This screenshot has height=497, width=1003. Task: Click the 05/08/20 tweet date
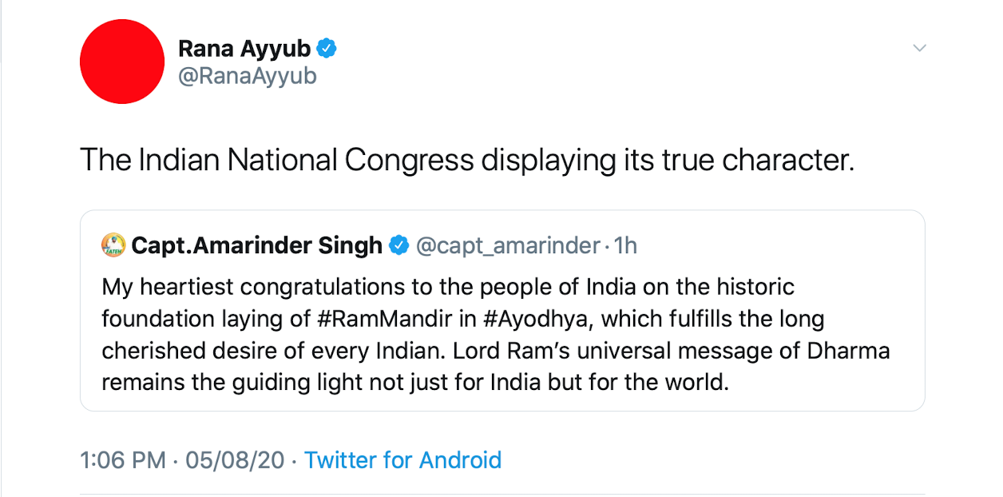point(235,460)
